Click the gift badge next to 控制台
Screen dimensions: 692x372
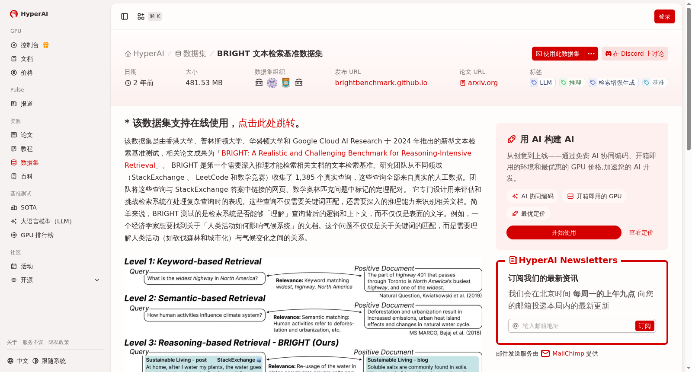(x=46, y=45)
